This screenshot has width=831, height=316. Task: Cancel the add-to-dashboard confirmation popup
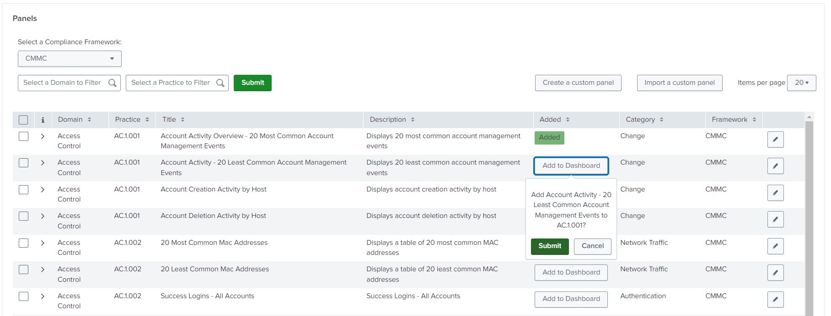(x=593, y=246)
